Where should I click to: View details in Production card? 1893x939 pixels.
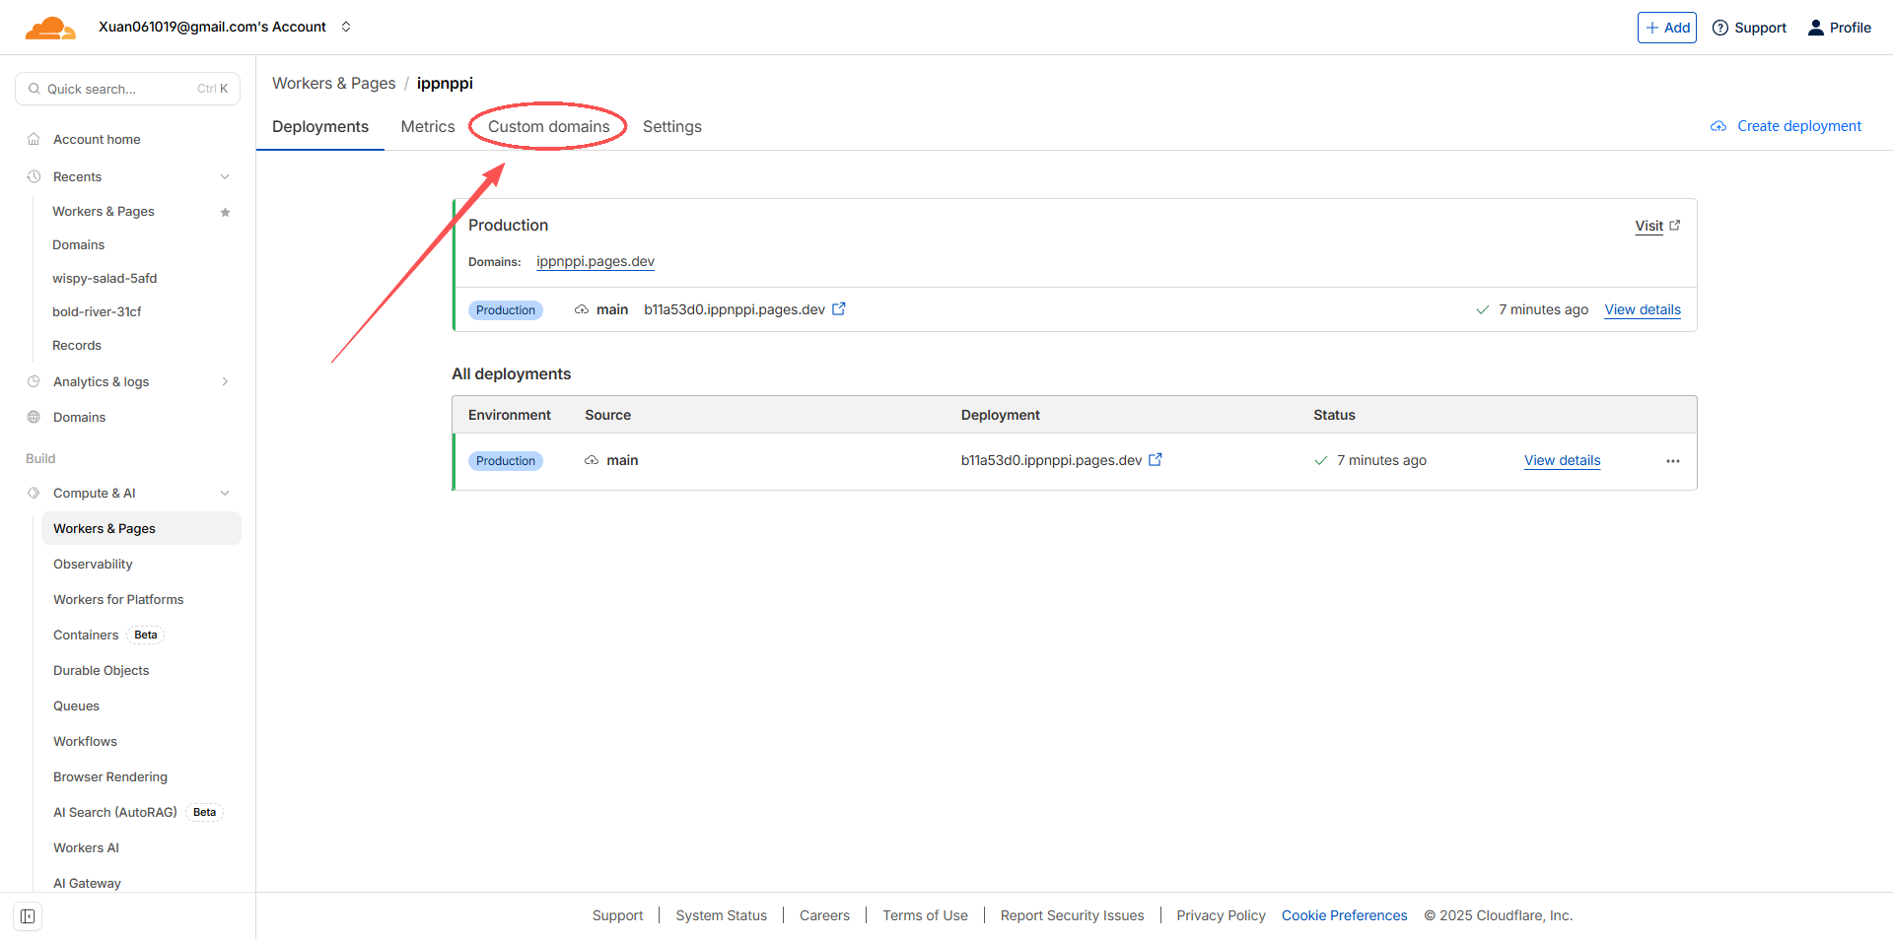(1643, 309)
